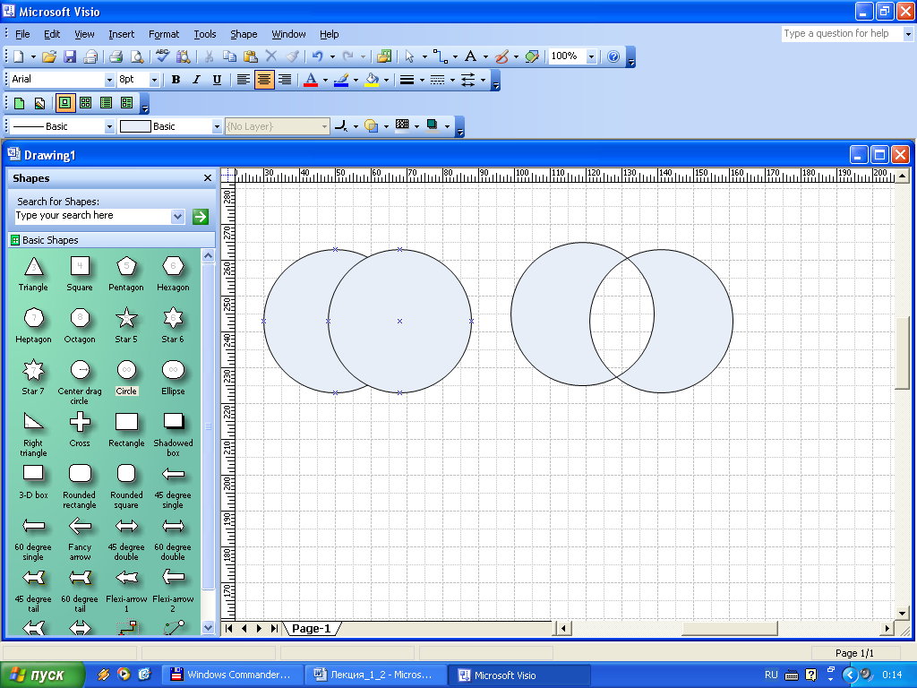Viewport: 917px width, 688px height.
Task: Click the green search arrow button
Action: point(201,216)
